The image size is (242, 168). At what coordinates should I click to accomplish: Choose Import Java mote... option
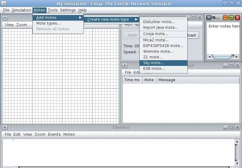163,28
